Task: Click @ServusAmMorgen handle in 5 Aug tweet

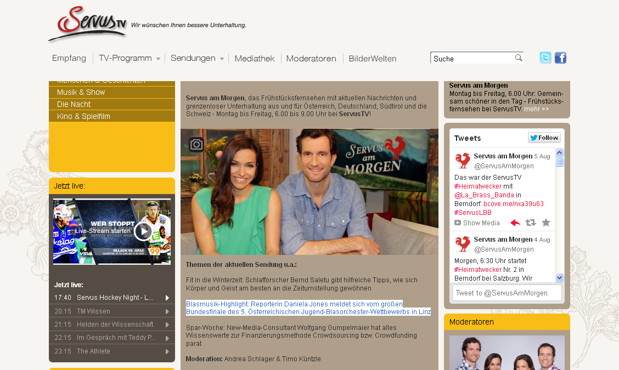Action: click(504, 166)
